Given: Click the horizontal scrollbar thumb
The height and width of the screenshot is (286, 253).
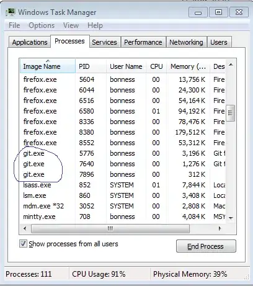Looking at the screenshot, I should [110, 228].
